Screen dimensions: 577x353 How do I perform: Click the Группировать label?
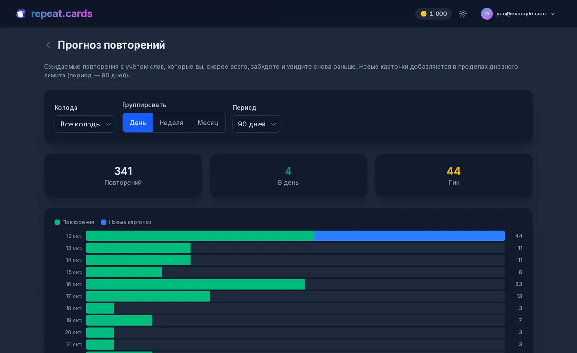tap(144, 105)
